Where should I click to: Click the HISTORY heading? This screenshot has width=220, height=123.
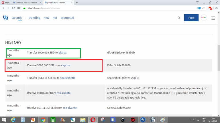[13, 42]
